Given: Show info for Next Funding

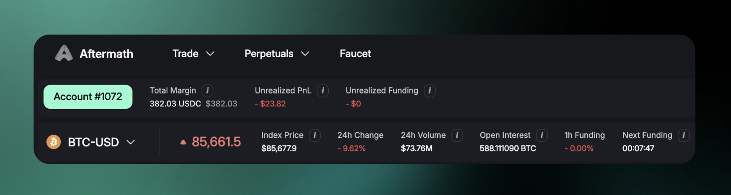Looking at the screenshot, I should [684, 135].
